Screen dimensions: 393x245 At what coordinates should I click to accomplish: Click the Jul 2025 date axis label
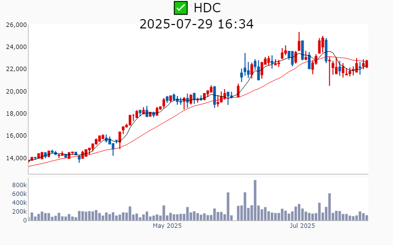(x=302, y=226)
